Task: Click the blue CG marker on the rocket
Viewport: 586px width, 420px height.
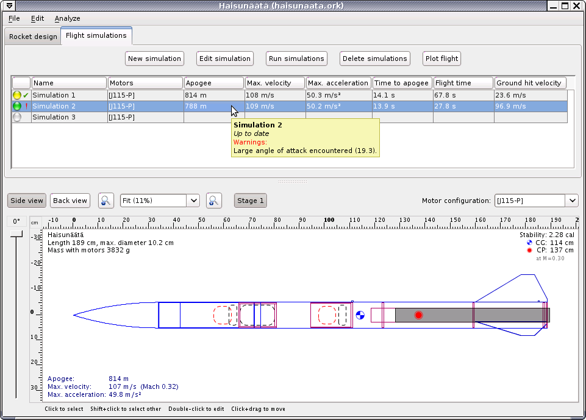Action: tap(360, 315)
